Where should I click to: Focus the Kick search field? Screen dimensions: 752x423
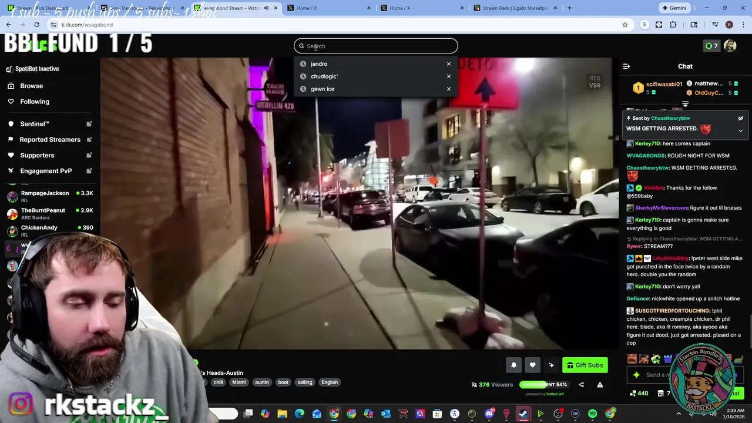coord(376,46)
